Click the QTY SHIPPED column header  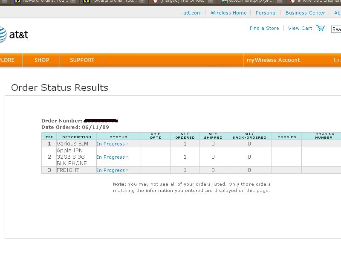coord(213,136)
